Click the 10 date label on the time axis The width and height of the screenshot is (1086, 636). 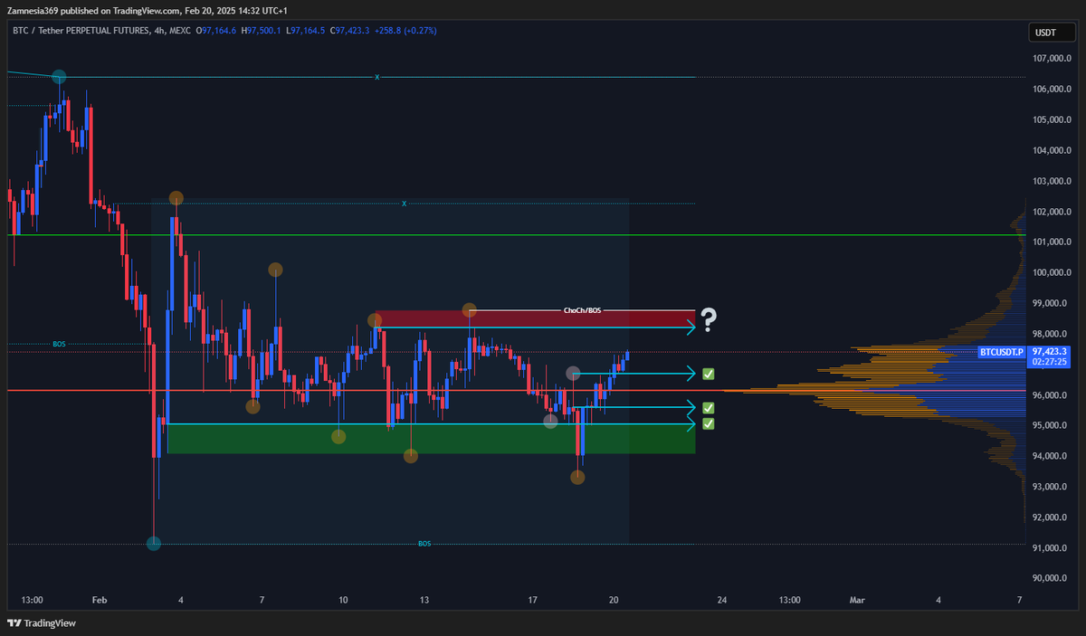pyautogui.click(x=343, y=600)
